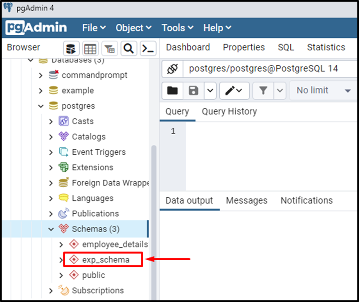Switch to the Query History tab

click(x=229, y=111)
